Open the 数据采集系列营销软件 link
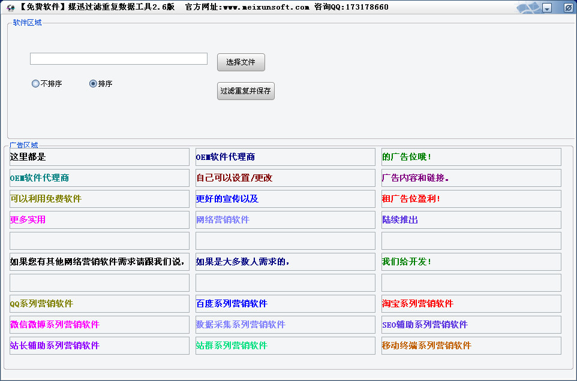 [x=285, y=325]
